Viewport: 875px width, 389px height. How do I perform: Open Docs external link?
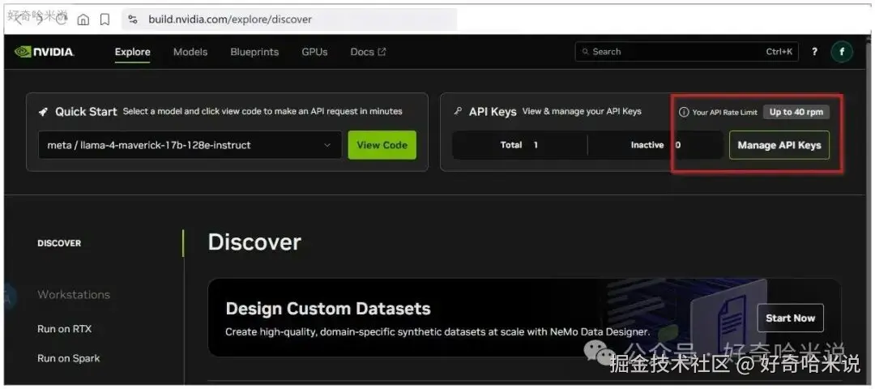tap(369, 52)
